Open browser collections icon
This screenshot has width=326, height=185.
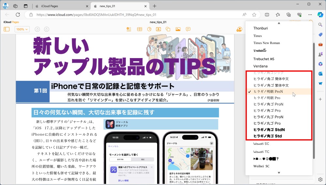pyautogui.click(x=289, y=15)
